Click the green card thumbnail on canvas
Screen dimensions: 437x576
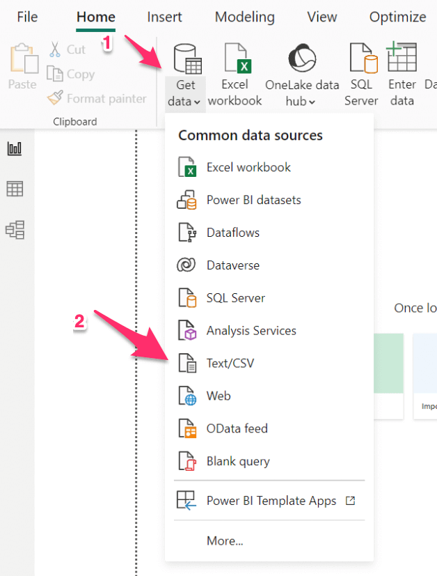pos(388,364)
